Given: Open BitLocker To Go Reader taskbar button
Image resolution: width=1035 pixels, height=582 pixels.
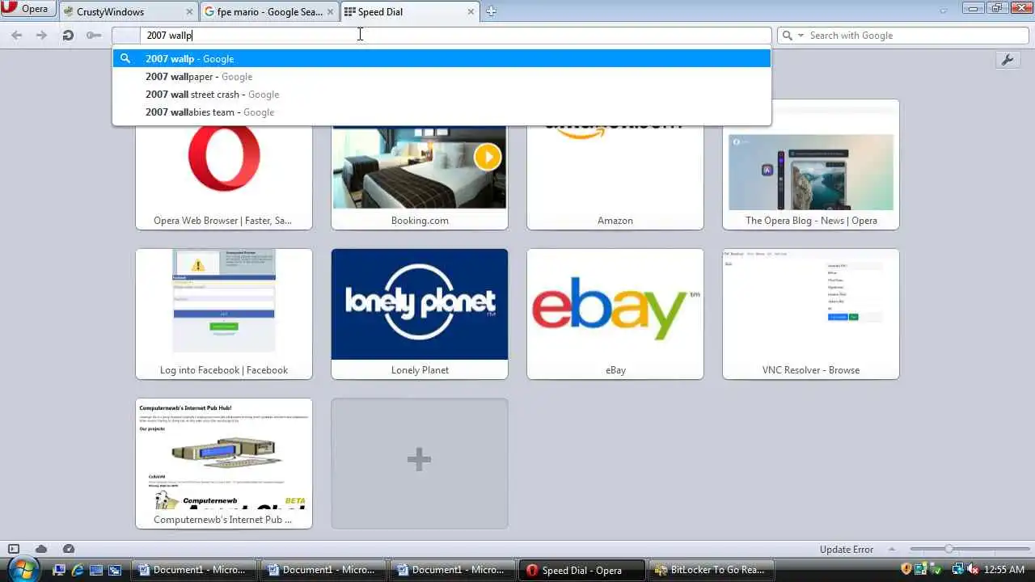Looking at the screenshot, I should tap(711, 570).
